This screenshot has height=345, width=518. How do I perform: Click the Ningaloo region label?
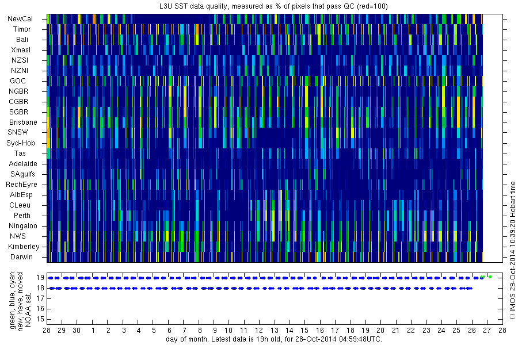23,226
